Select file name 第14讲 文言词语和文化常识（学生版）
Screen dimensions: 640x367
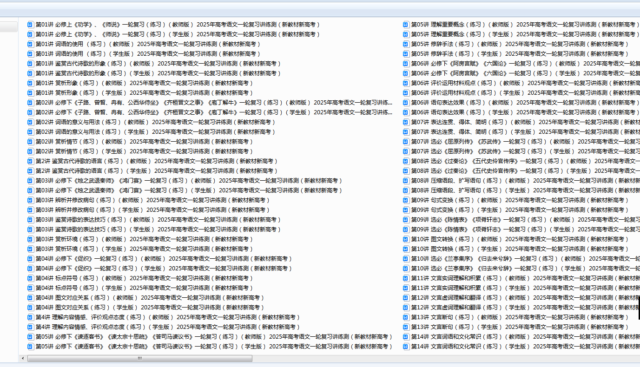click(525, 346)
